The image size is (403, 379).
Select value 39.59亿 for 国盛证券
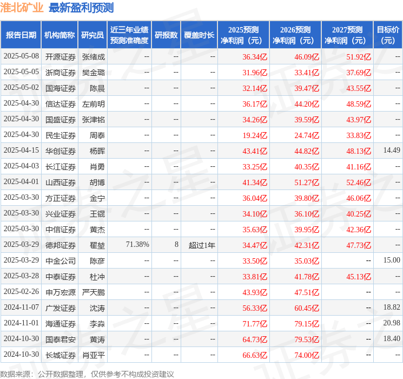point(307,120)
